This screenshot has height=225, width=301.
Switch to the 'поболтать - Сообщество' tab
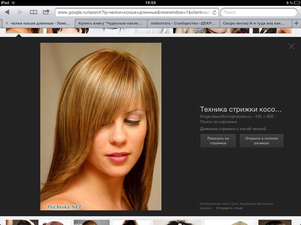click(x=184, y=23)
